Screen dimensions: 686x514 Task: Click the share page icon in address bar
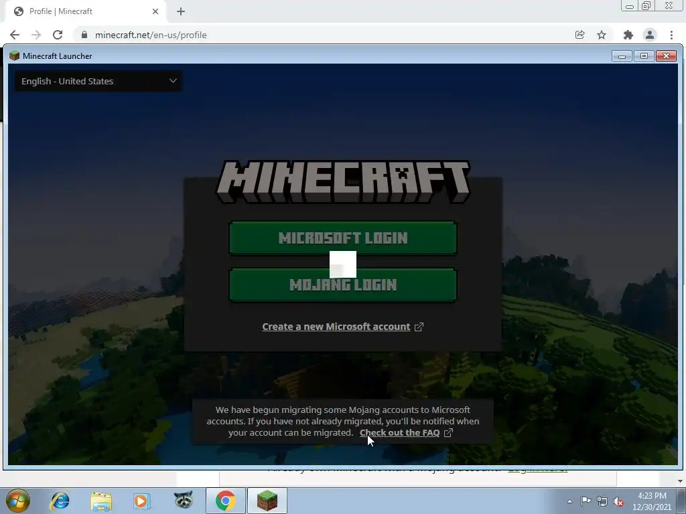tap(579, 35)
